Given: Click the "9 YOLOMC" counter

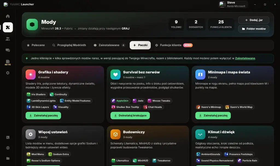Looking at the screenshot, I should click(x=176, y=24).
